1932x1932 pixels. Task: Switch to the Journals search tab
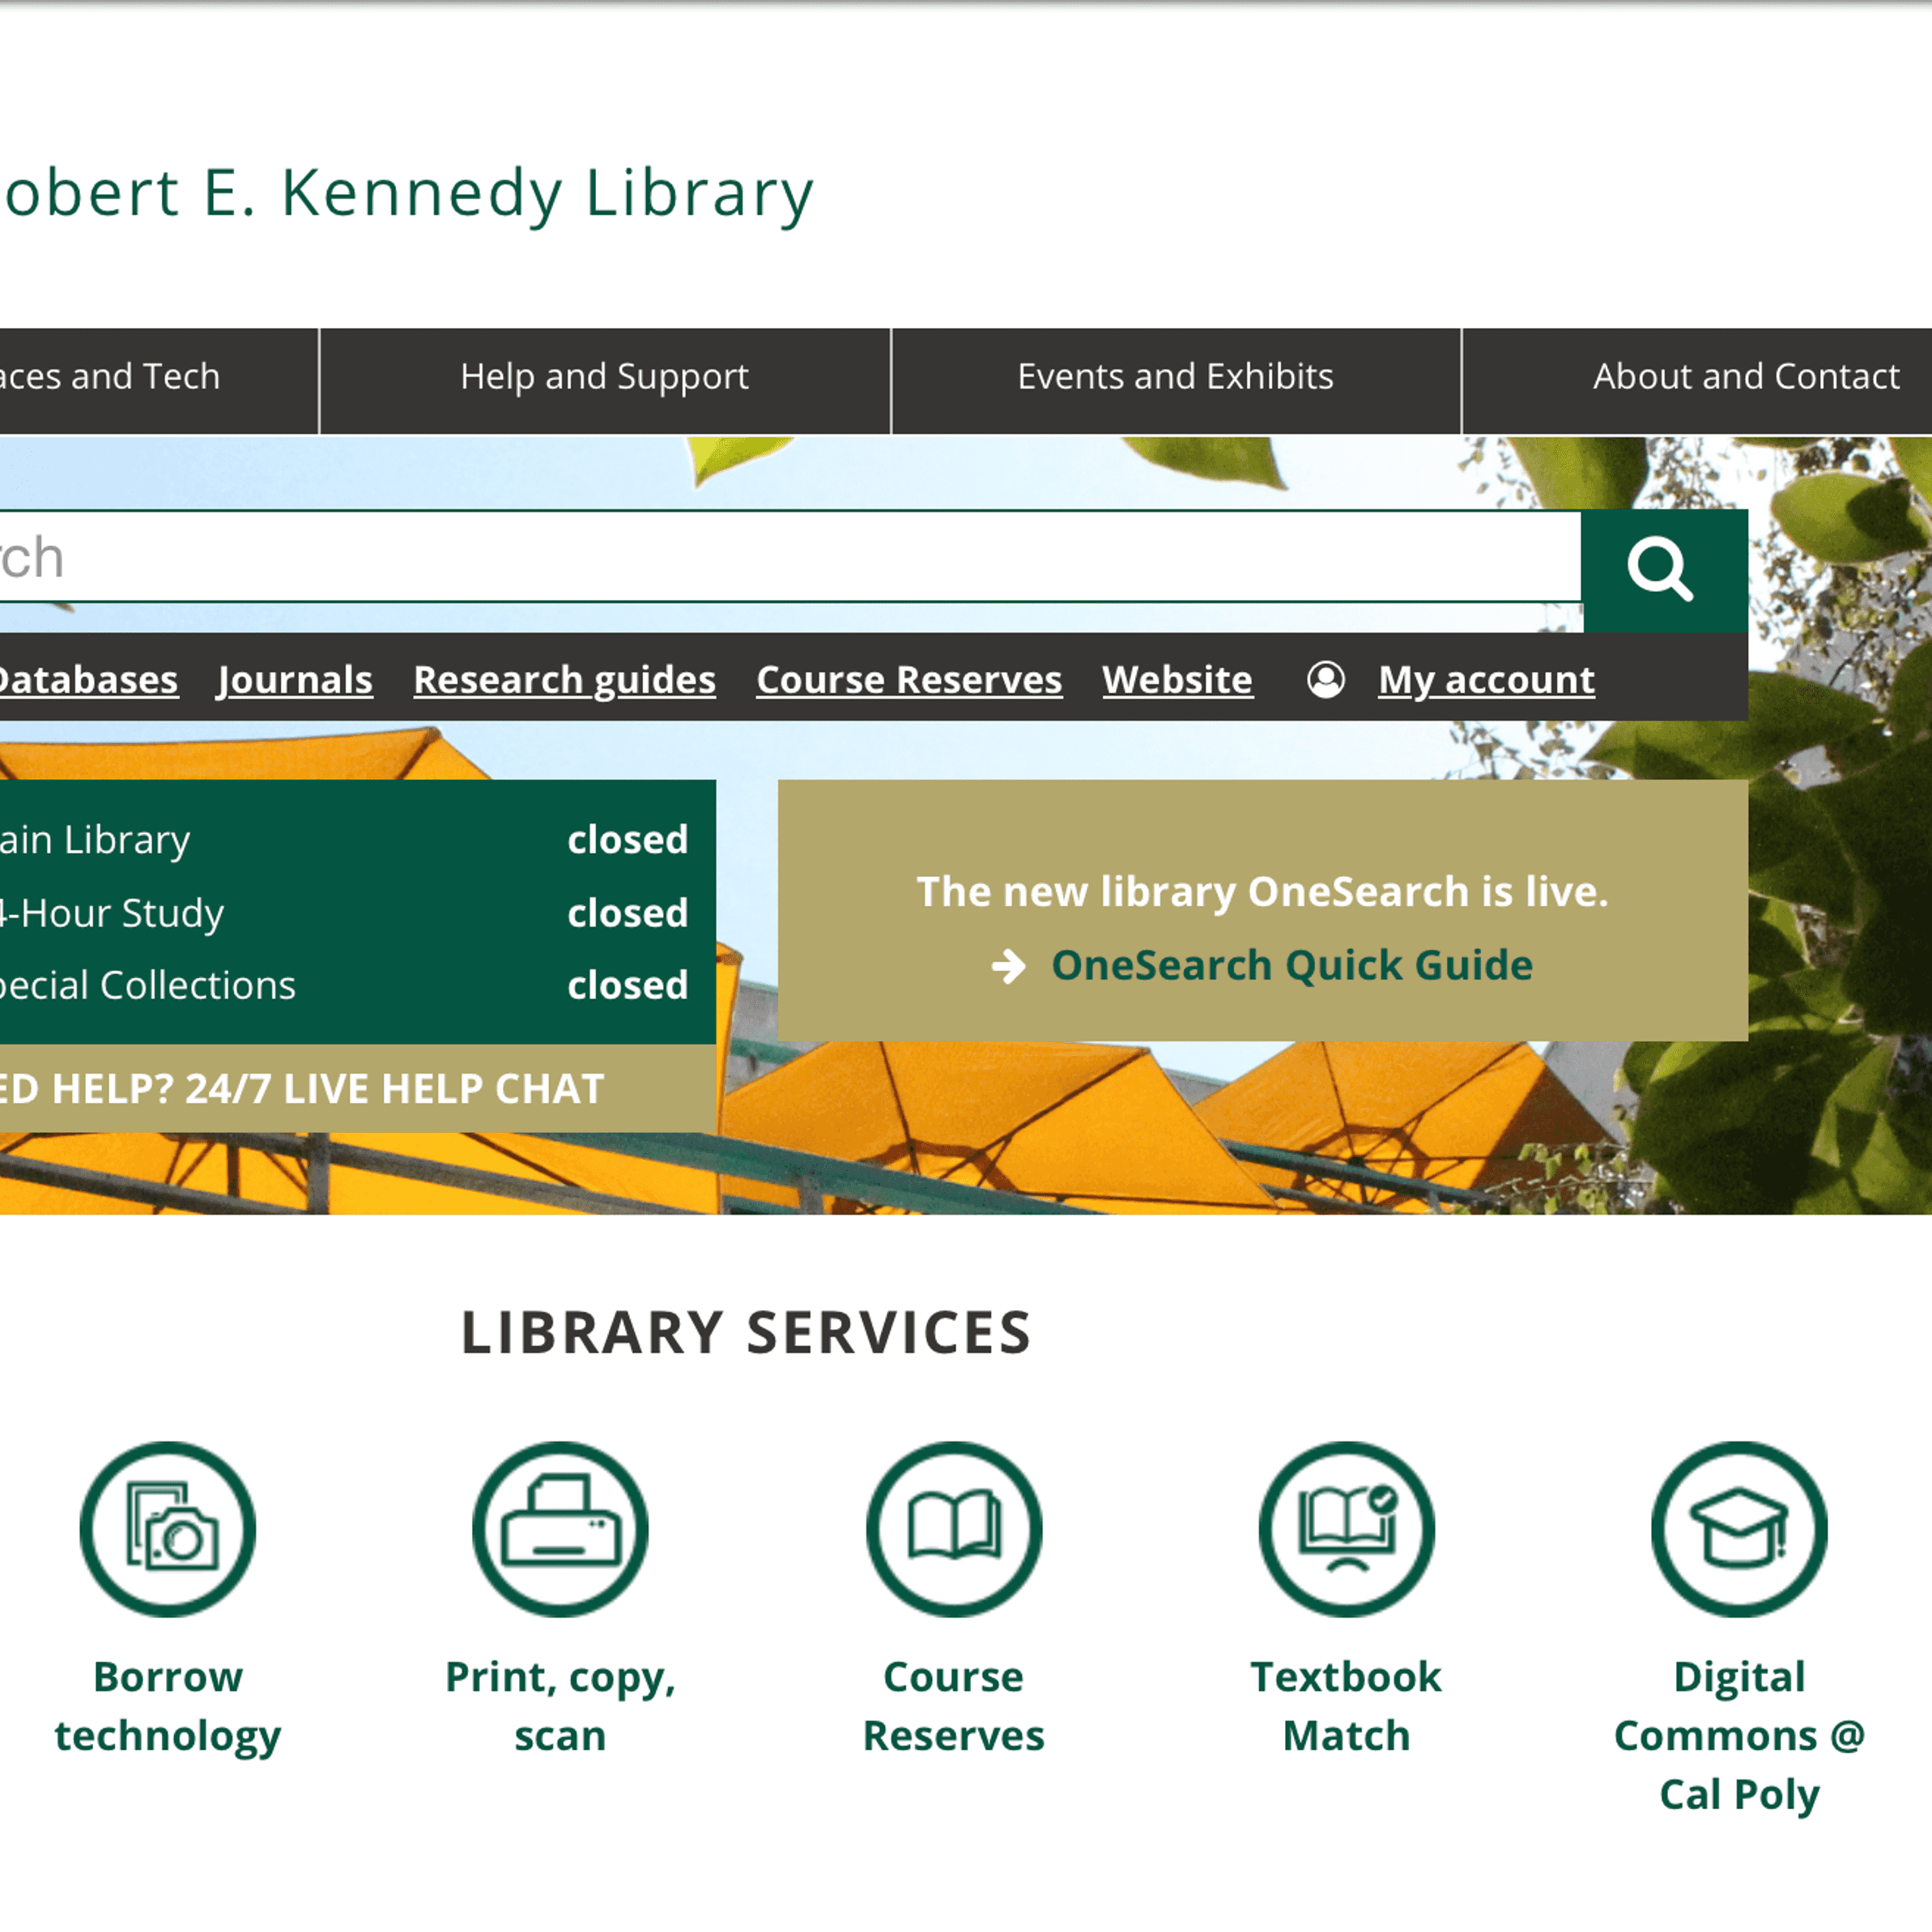pos(295,680)
